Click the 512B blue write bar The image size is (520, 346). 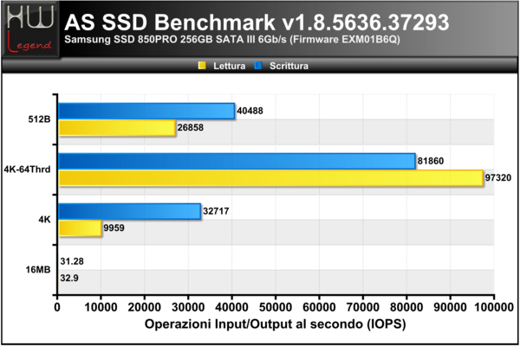coord(146,111)
